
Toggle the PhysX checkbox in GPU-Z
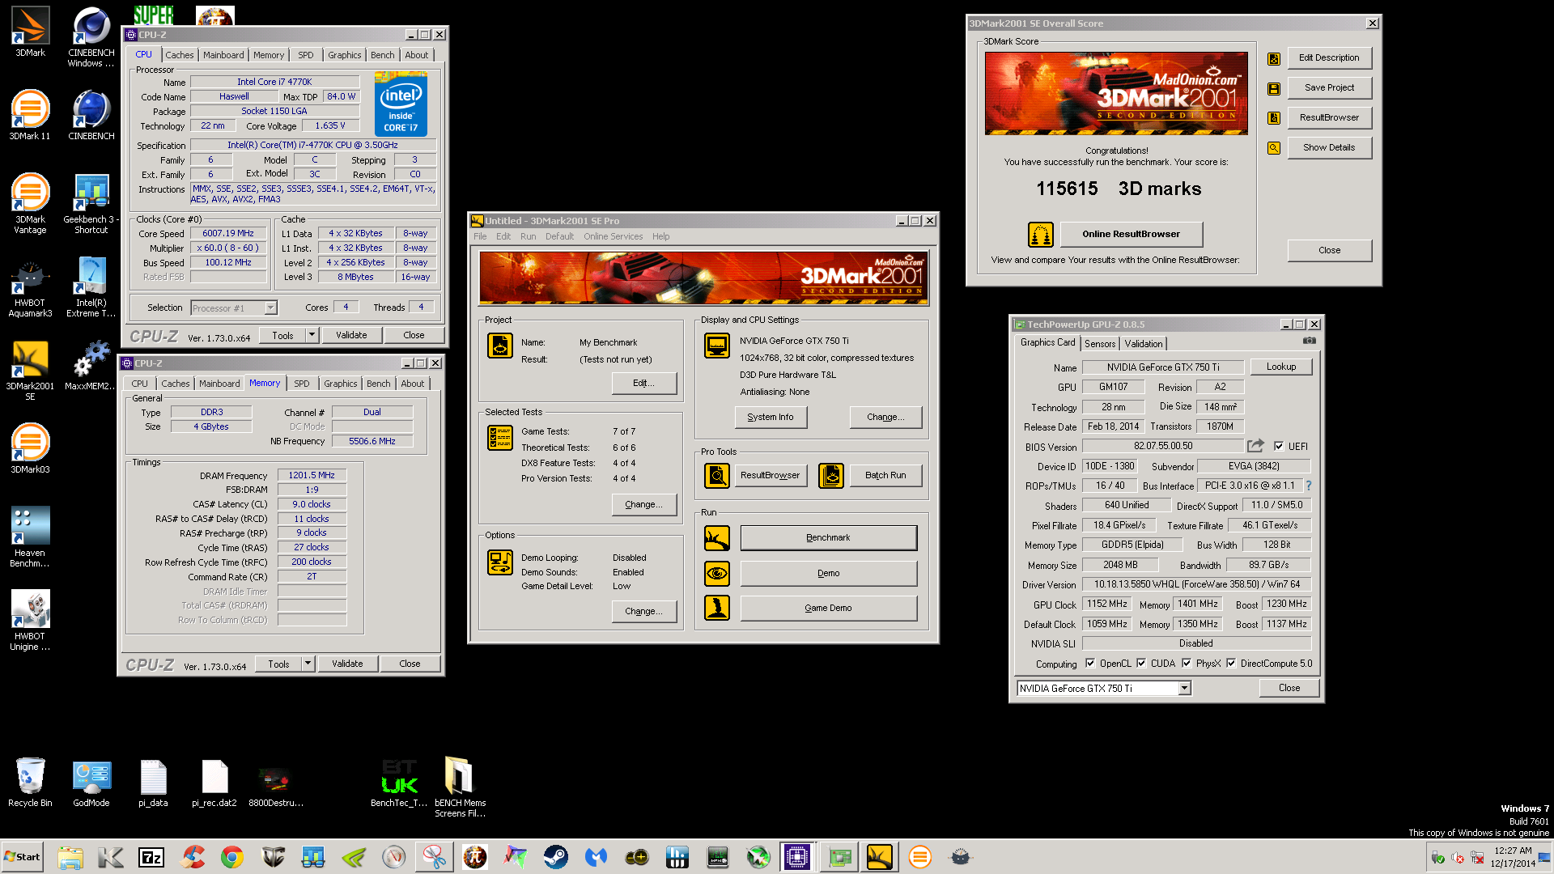click(1187, 664)
